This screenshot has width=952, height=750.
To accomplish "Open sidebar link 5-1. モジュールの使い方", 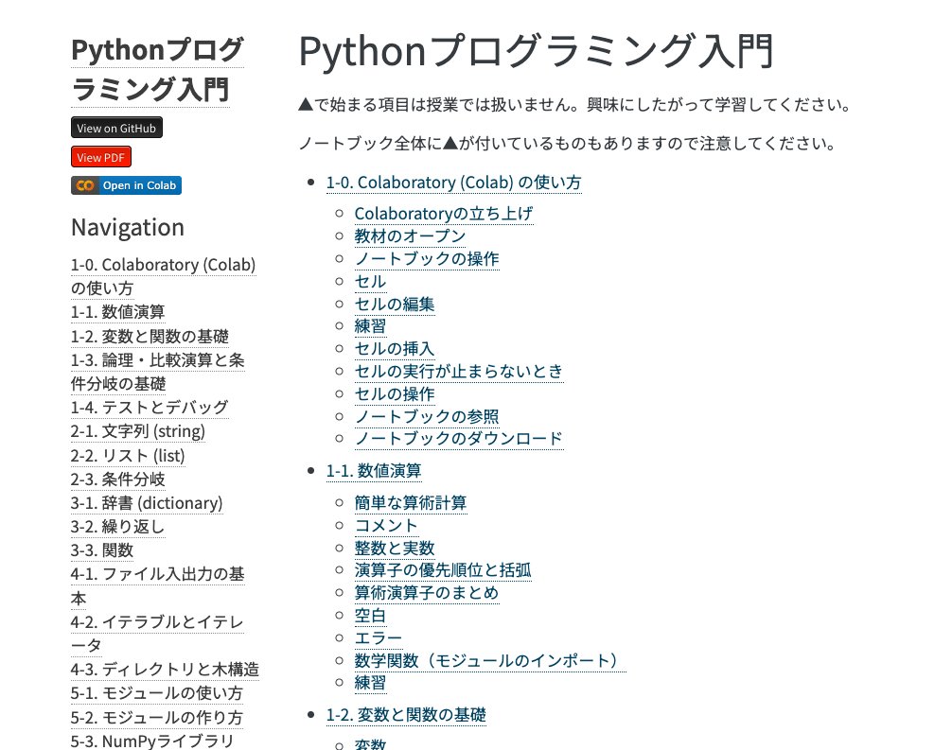I will pyautogui.click(x=157, y=693).
